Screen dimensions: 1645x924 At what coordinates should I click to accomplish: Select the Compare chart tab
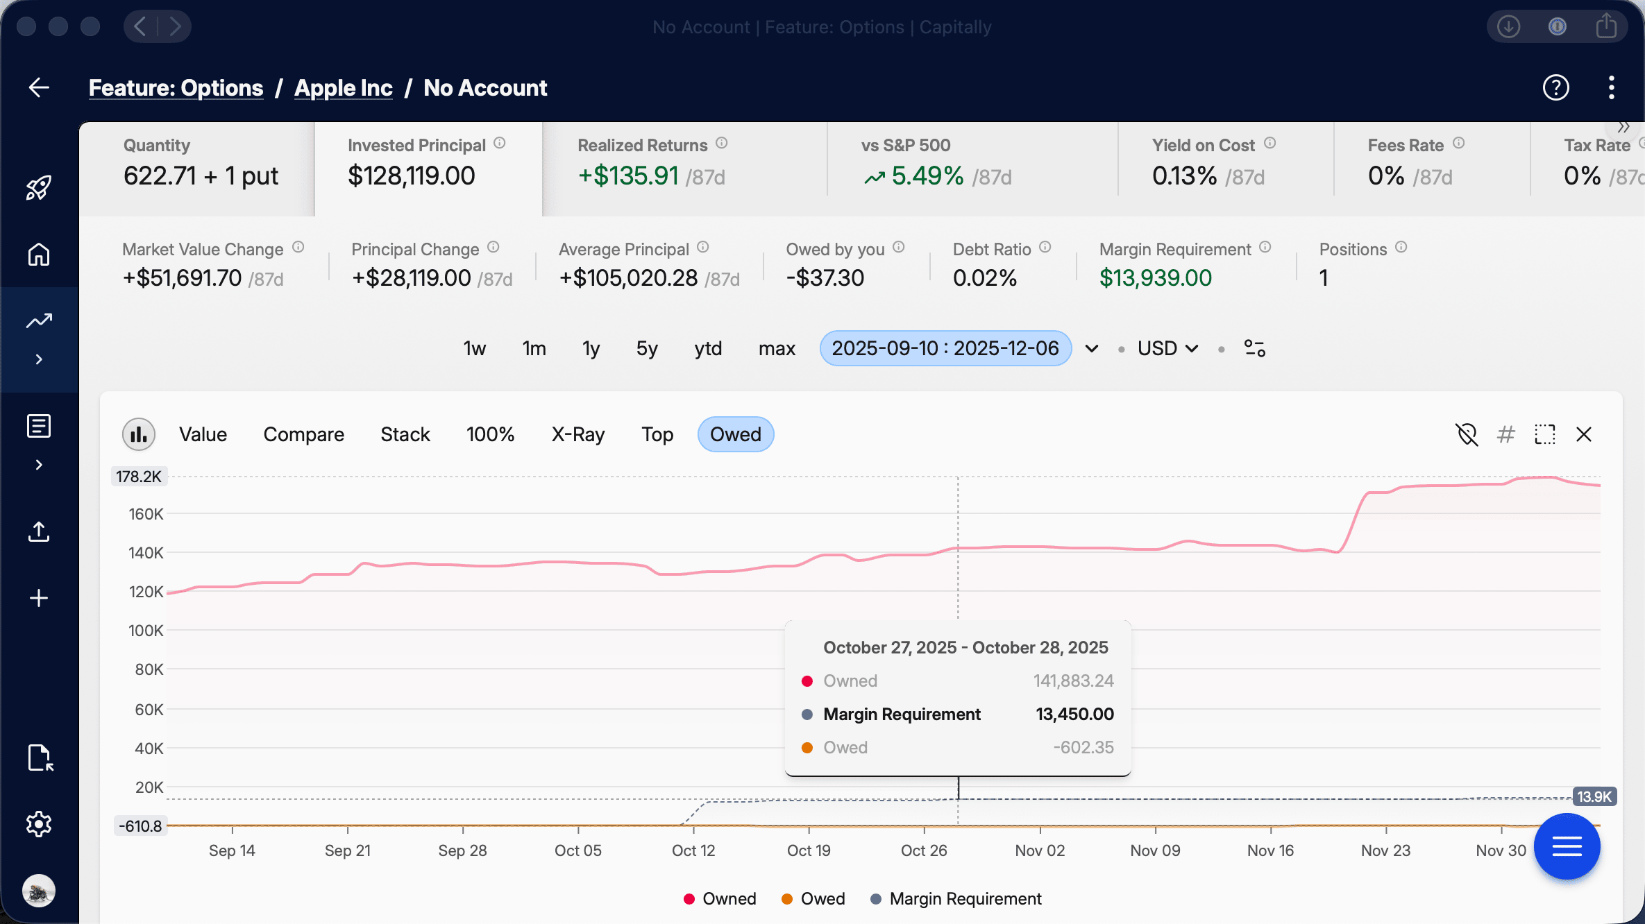(303, 434)
